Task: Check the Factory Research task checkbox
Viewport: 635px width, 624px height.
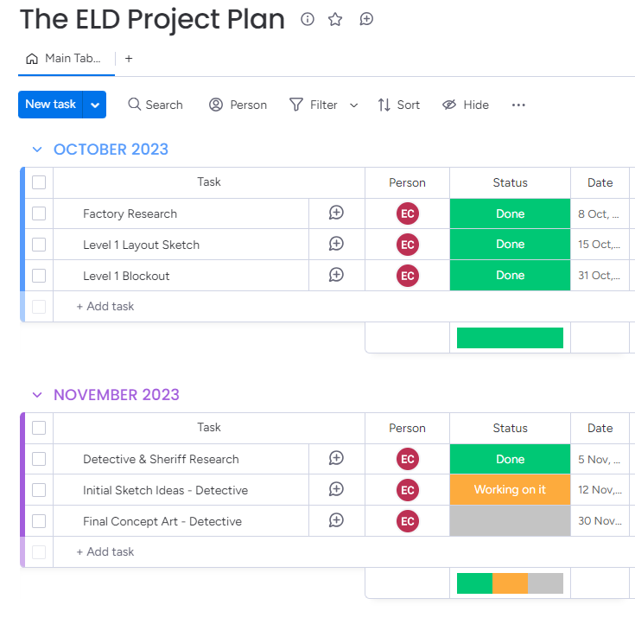Action: click(39, 213)
